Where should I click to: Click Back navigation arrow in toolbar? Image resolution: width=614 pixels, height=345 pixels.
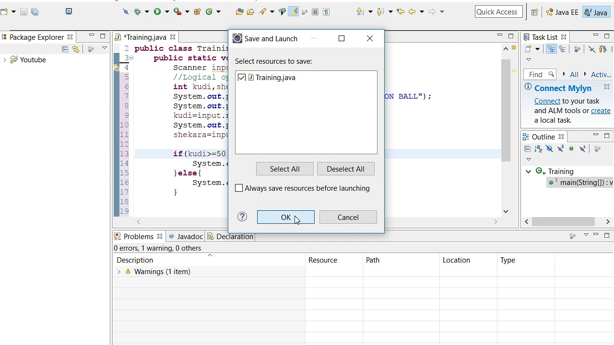pyautogui.click(x=412, y=11)
